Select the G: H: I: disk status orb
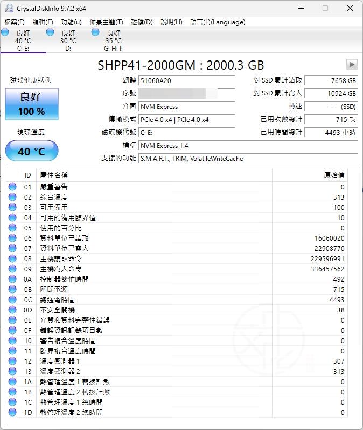 (95, 32)
